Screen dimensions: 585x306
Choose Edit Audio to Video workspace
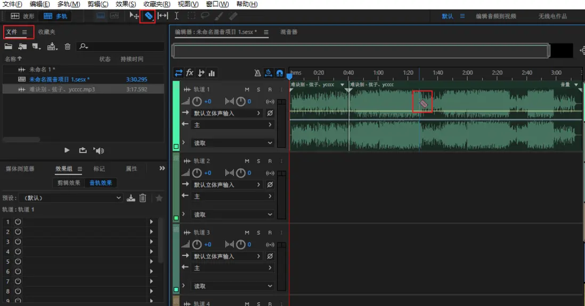click(x=496, y=17)
